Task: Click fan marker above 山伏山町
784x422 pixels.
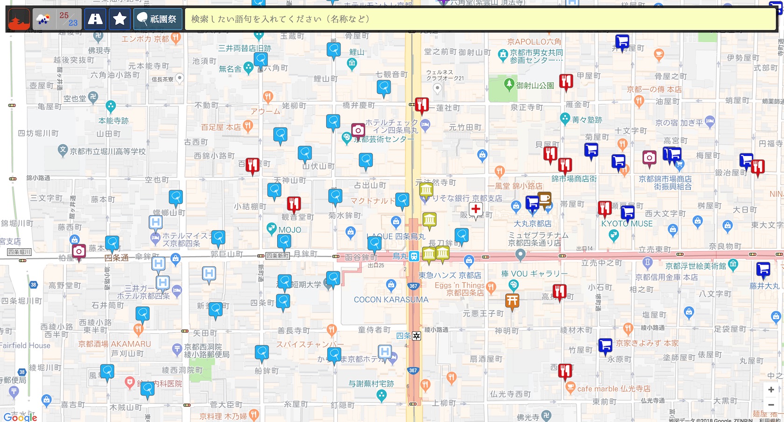Action: click(x=305, y=154)
